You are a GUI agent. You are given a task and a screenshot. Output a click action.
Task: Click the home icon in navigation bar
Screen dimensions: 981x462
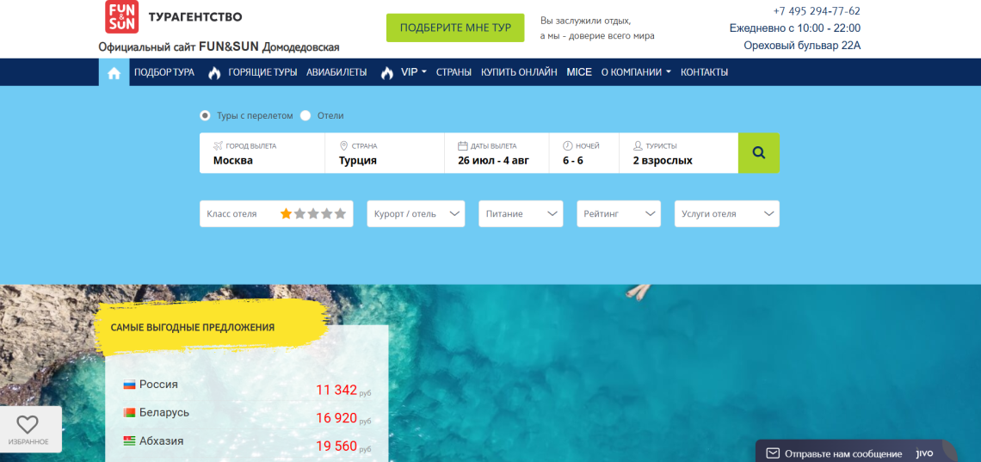coord(114,72)
